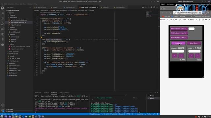Open the DEBUG CONSOLE panel tab
The width and height of the screenshot is (211, 118).
pos(65,93)
